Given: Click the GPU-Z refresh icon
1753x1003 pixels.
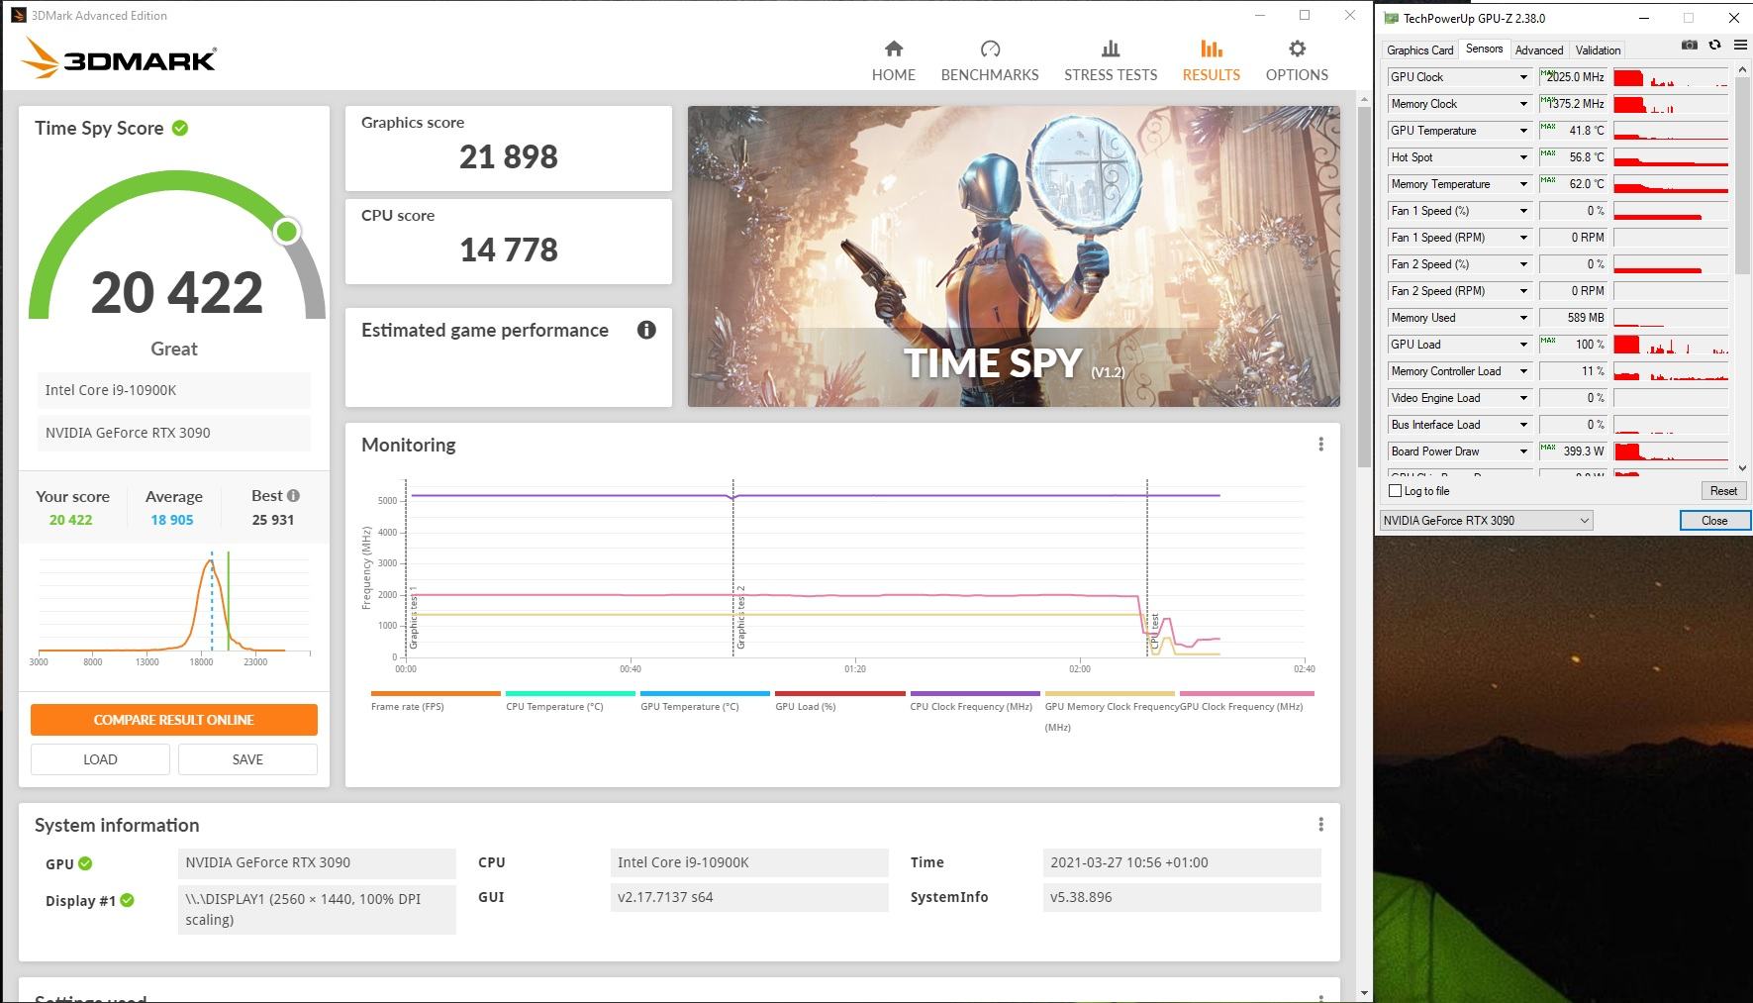Looking at the screenshot, I should [1714, 46].
